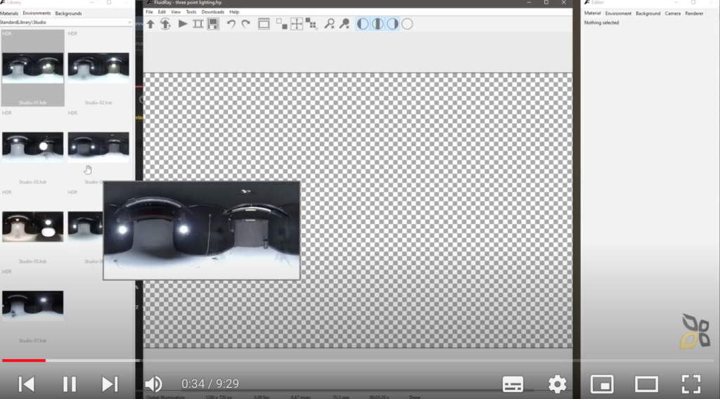
Task: Enable miniplayer mode
Action: pyautogui.click(x=602, y=384)
